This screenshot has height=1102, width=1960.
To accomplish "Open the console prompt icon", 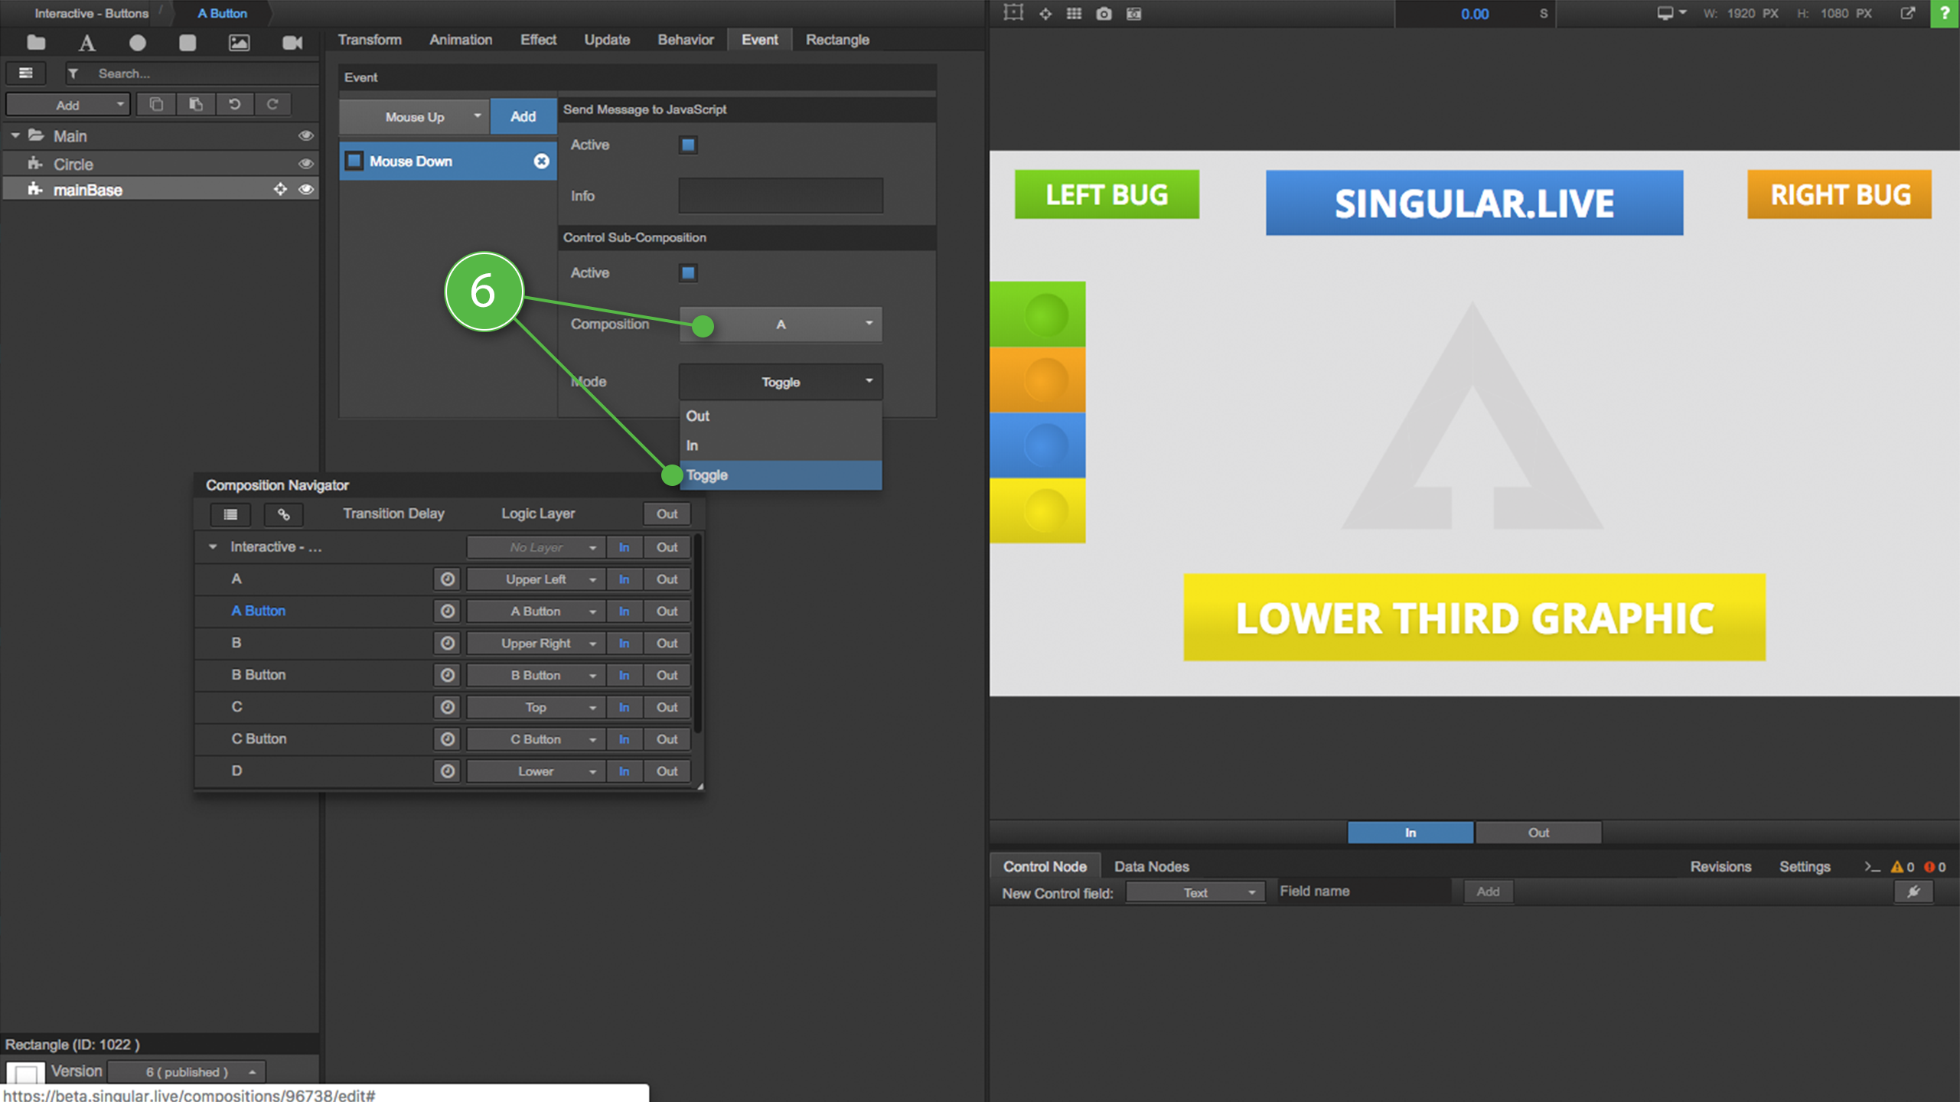I will tap(1872, 866).
